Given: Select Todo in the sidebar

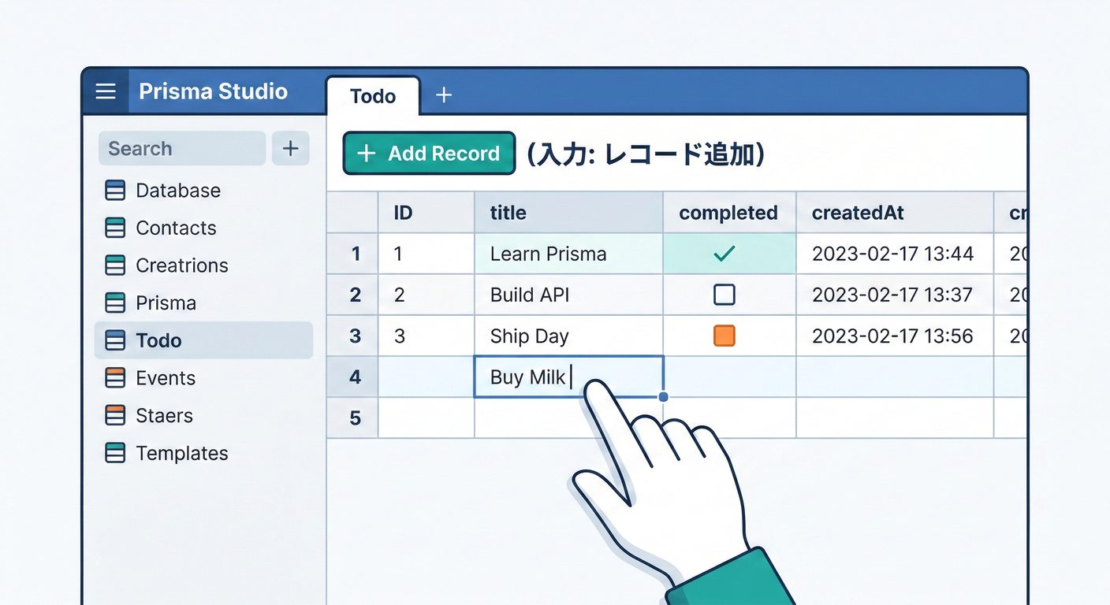Looking at the screenshot, I should [160, 340].
